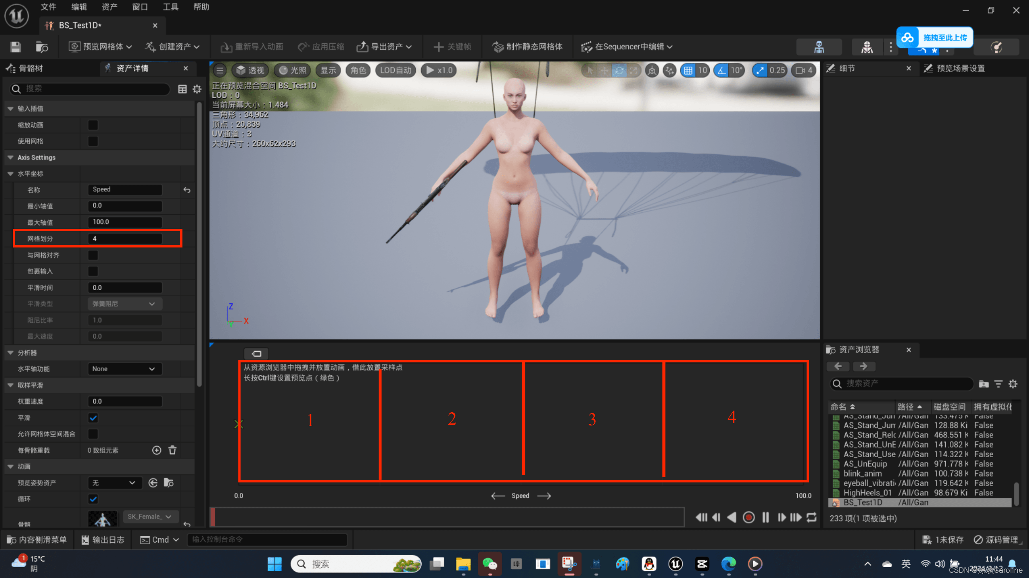
Task: Collapse the Axis Settings section
Action: coord(10,157)
